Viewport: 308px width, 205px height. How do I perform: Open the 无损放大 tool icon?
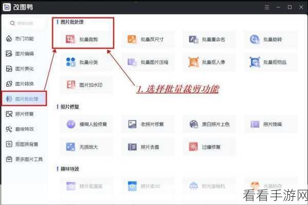click(x=70, y=147)
